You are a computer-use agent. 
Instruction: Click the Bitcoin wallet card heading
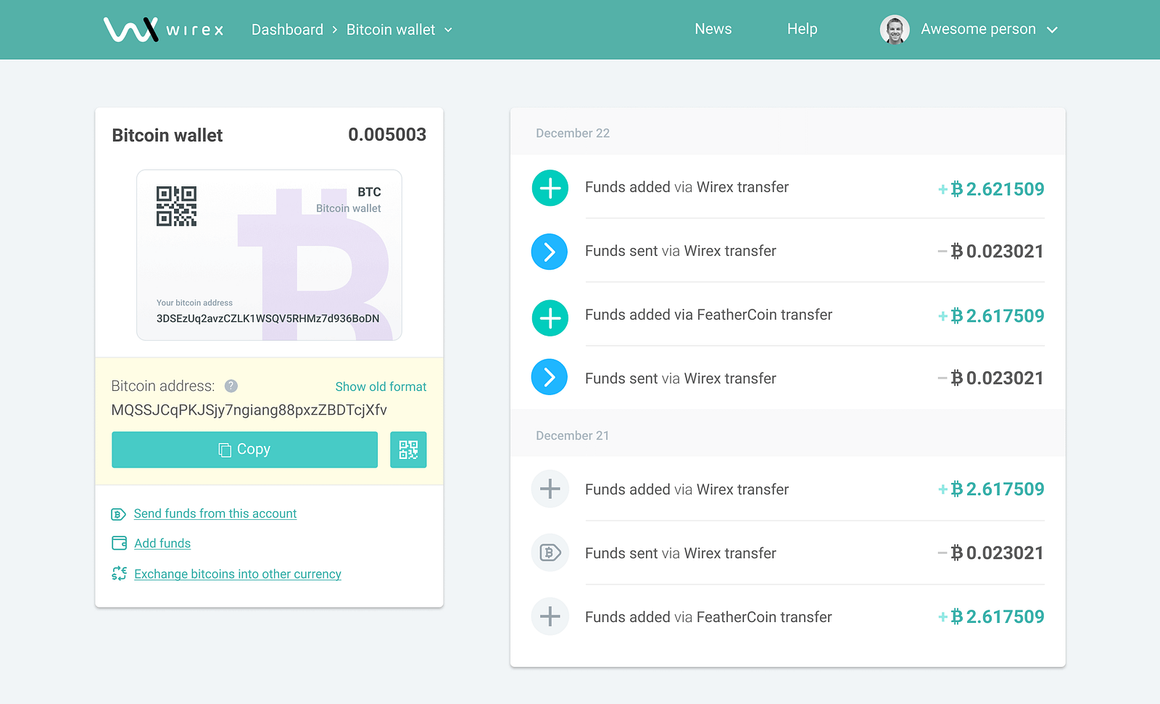(x=167, y=135)
